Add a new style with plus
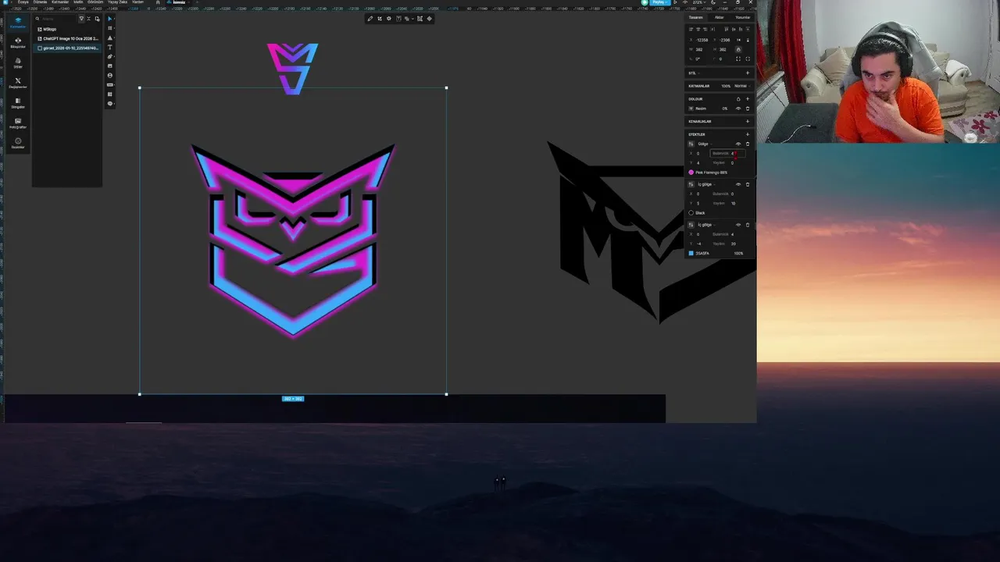This screenshot has width=1000, height=562. coord(748,73)
